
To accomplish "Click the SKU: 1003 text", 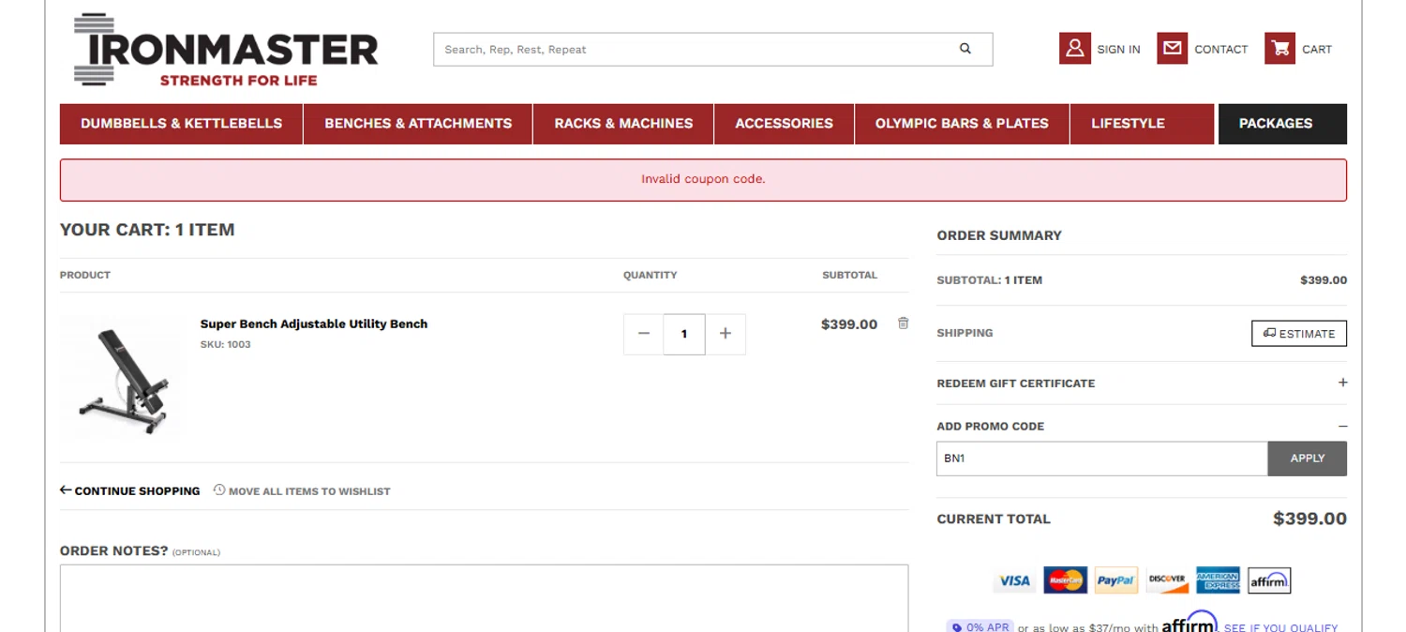I will [x=225, y=344].
